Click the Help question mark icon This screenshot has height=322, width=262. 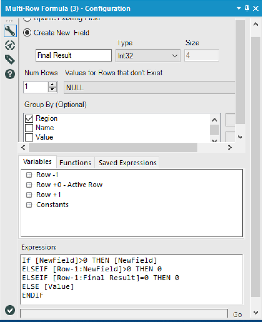10,74
